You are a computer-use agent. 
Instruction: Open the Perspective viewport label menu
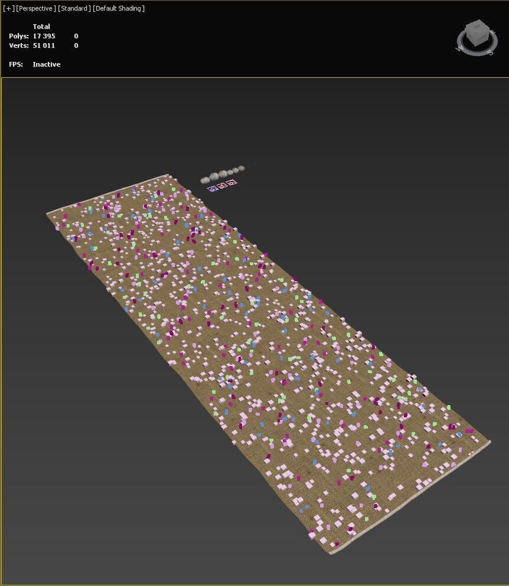[36, 8]
